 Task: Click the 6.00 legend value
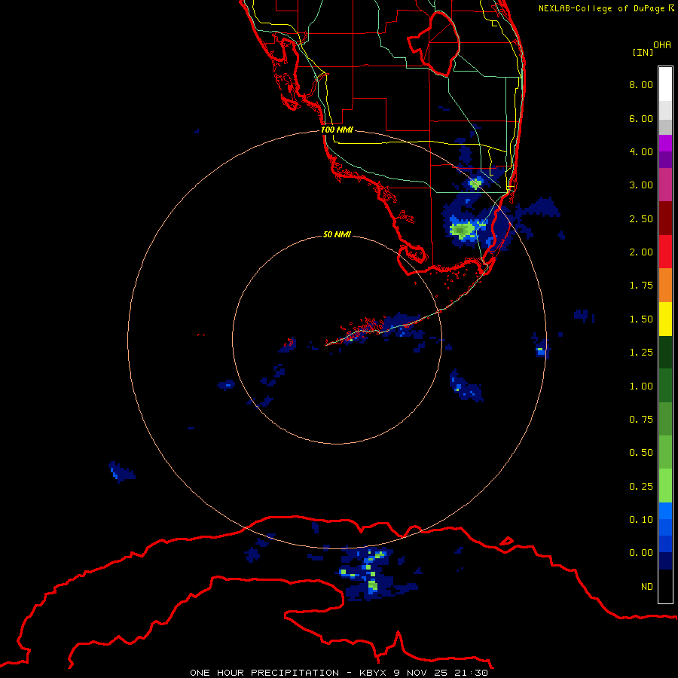click(641, 118)
